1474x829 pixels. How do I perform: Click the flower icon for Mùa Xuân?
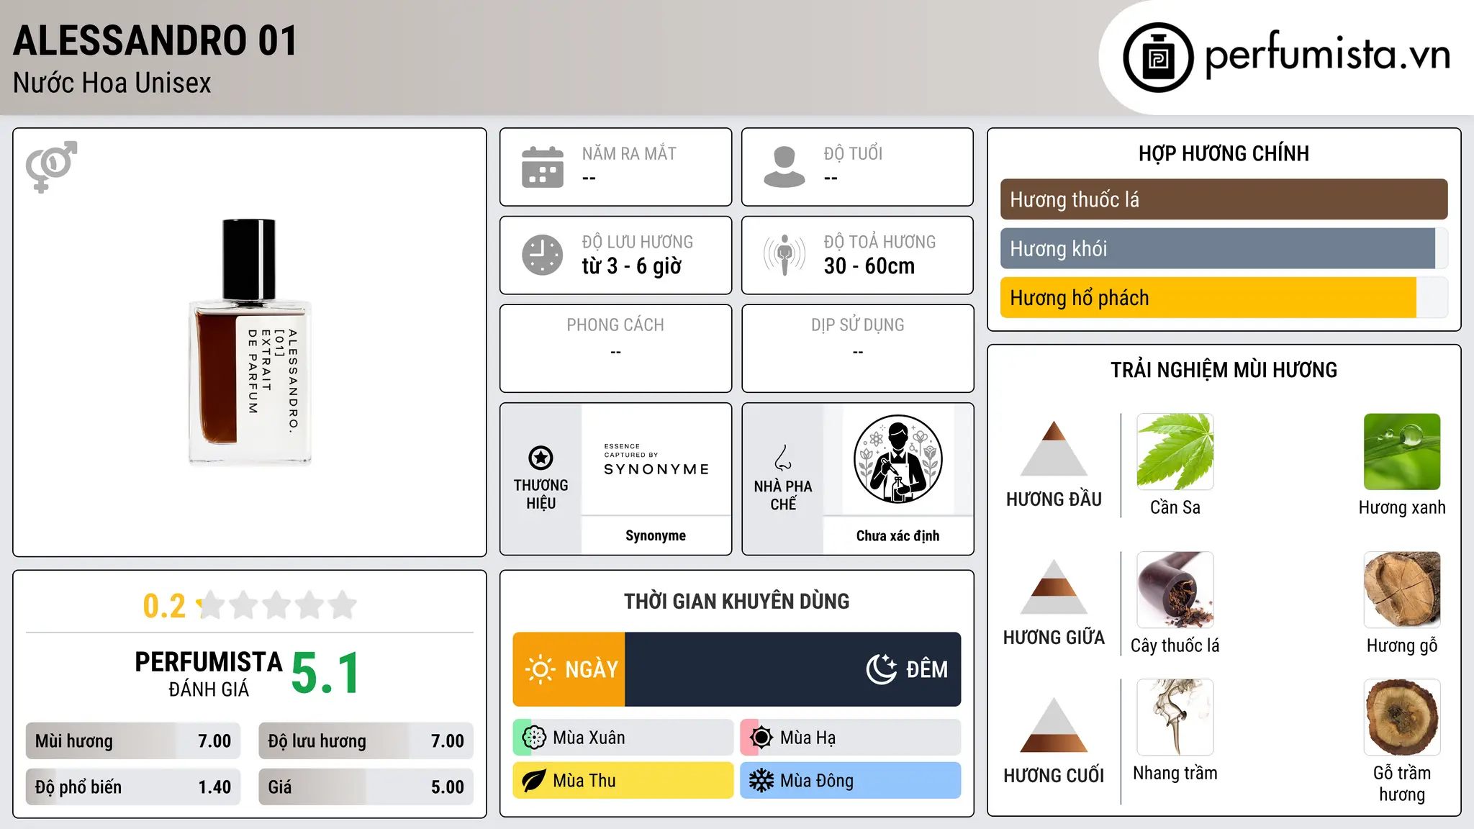click(x=534, y=738)
